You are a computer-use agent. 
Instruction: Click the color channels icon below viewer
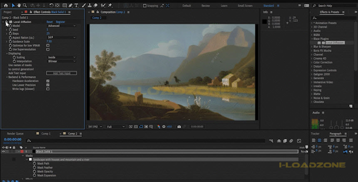pyautogui.click(x=159, y=127)
